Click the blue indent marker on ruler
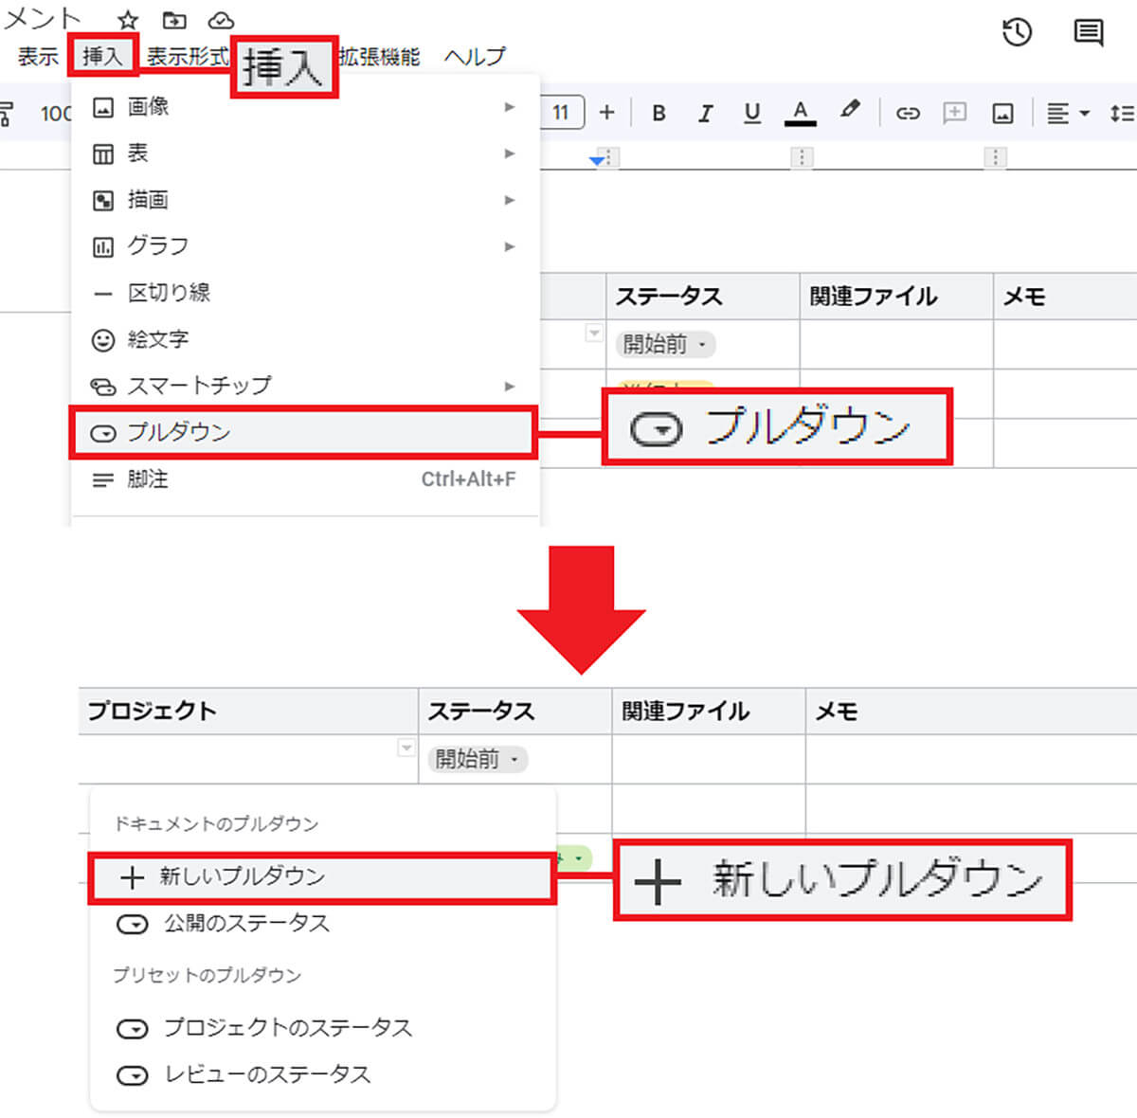The height and width of the screenshot is (1118, 1137). [x=596, y=161]
